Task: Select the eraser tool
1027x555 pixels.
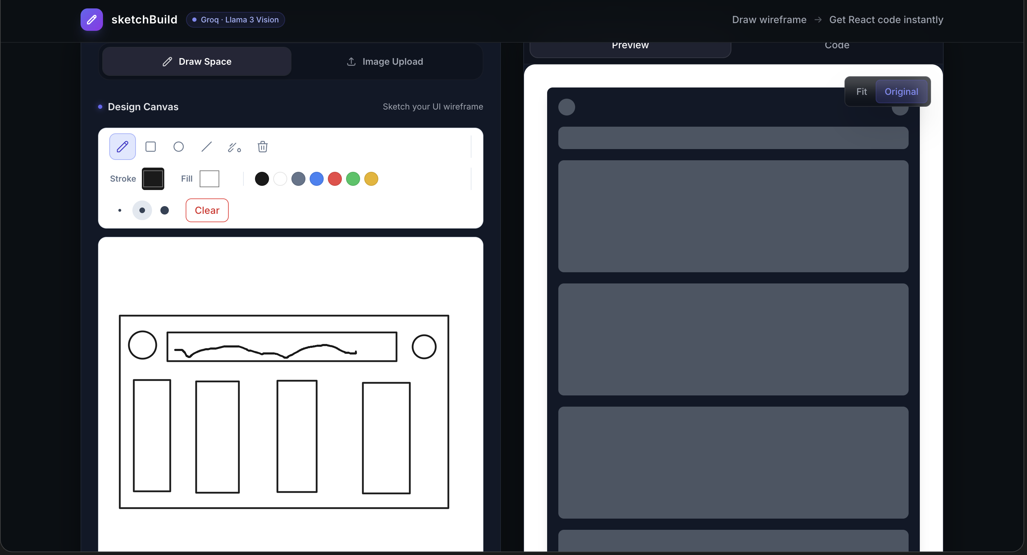Action: (234, 147)
